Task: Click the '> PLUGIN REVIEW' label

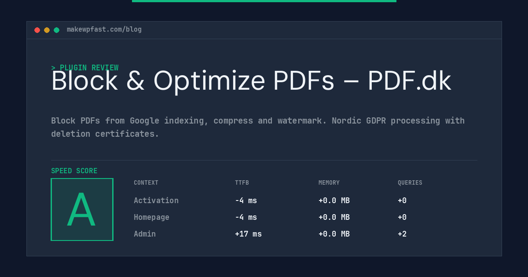Action: pos(85,68)
